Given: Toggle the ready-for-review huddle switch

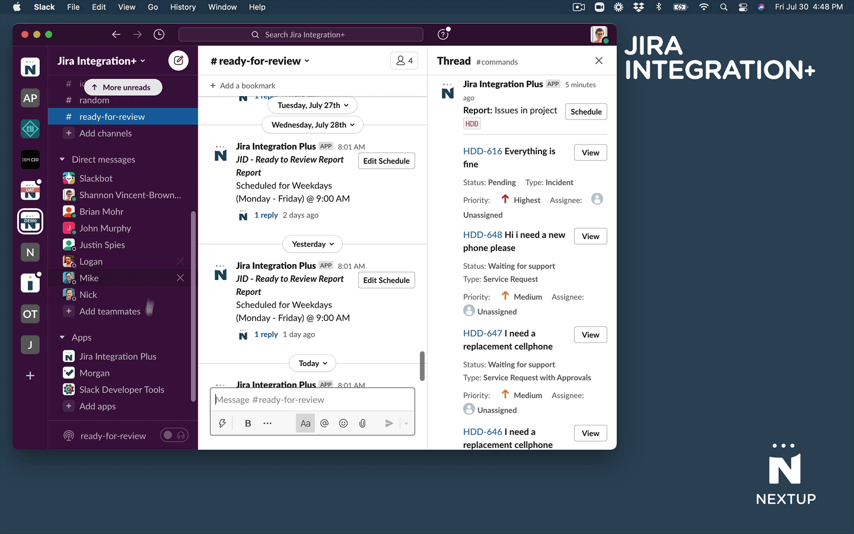Looking at the screenshot, I should pos(174,436).
